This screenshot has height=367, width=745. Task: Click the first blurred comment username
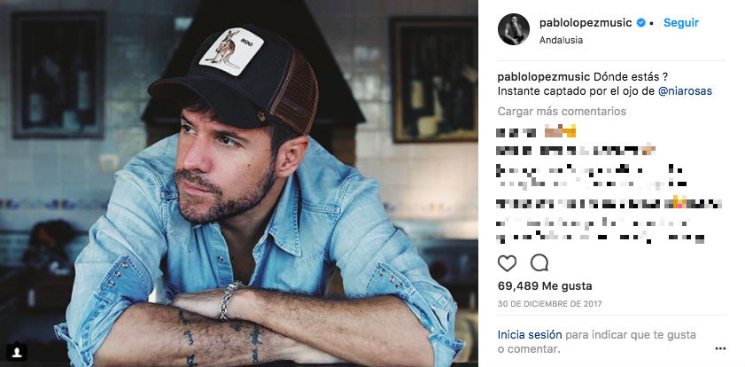[516, 131]
